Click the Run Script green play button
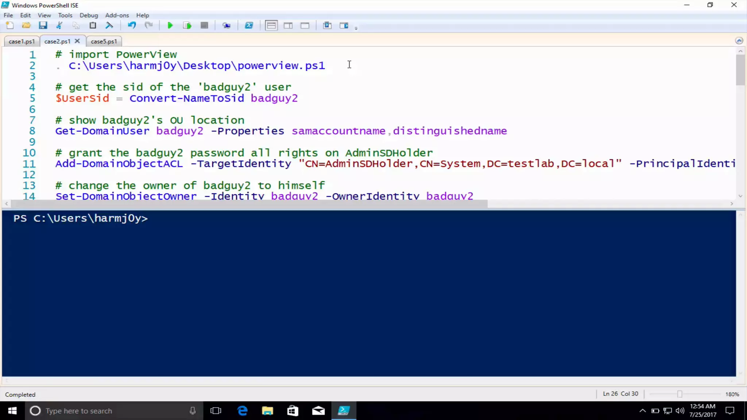Image resolution: width=747 pixels, height=420 pixels. (x=170, y=26)
